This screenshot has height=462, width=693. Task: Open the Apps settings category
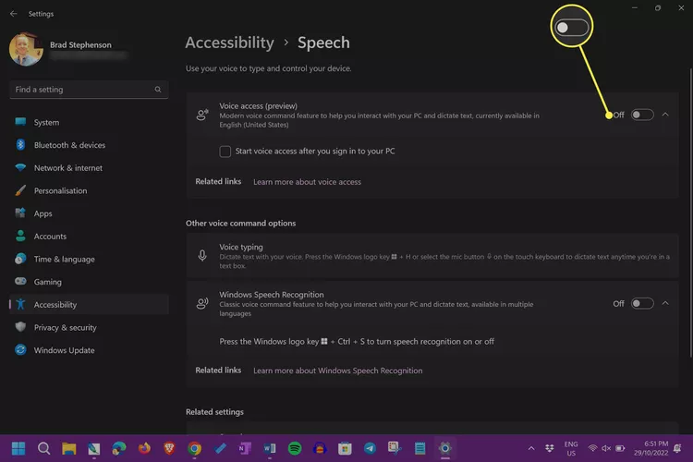(x=89, y=213)
